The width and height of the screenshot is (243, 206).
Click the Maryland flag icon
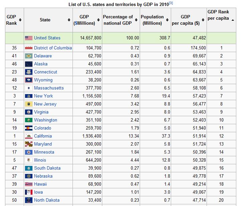(x=29, y=144)
